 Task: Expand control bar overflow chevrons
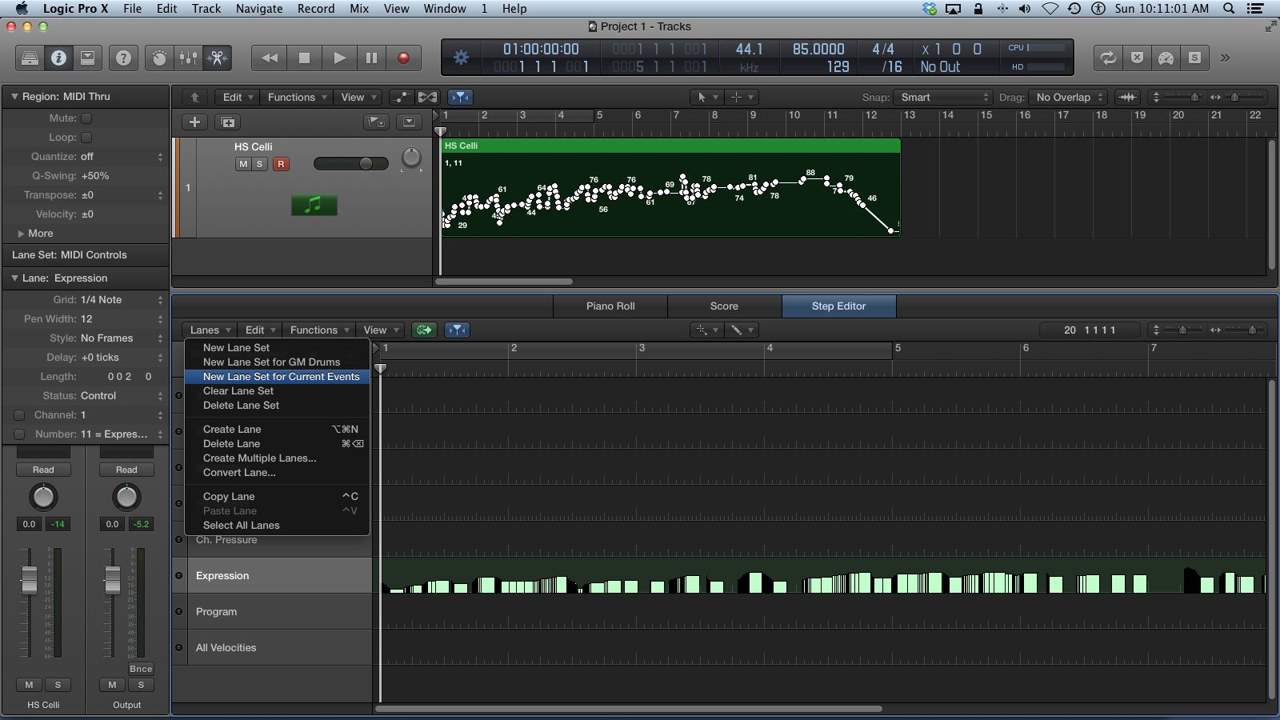pos(1225,58)
